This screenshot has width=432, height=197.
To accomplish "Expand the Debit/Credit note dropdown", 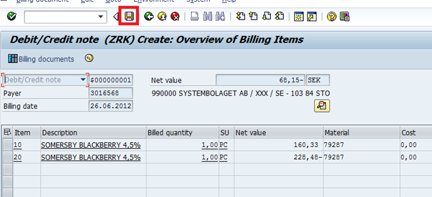I will tap(83, 80).
